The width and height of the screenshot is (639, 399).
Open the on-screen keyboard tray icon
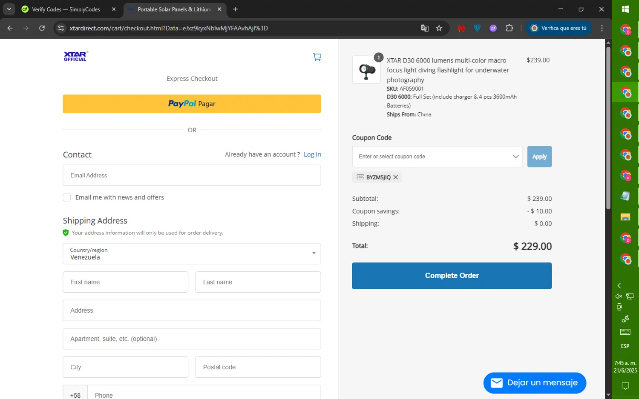[625, 332]
